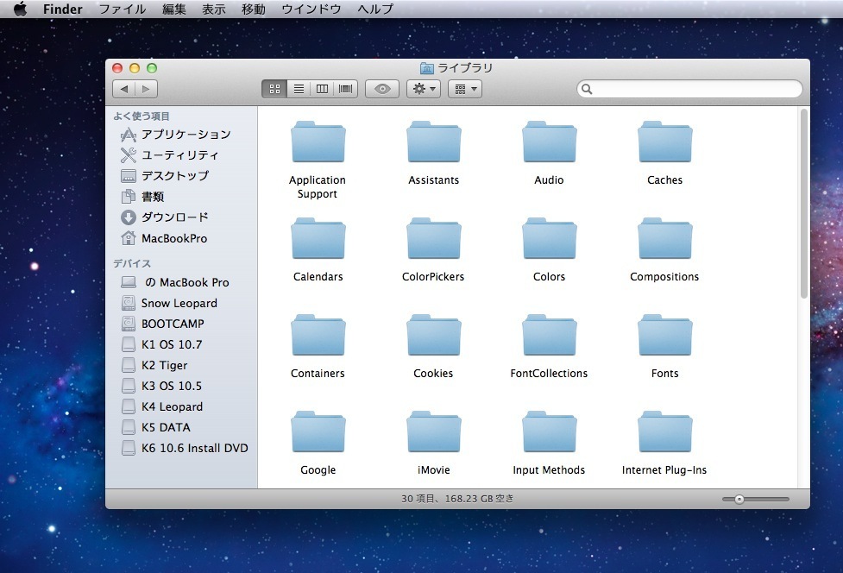Open the Caches folder
Image resolution: width=843 pixels, height=573 pixels.
664,143
